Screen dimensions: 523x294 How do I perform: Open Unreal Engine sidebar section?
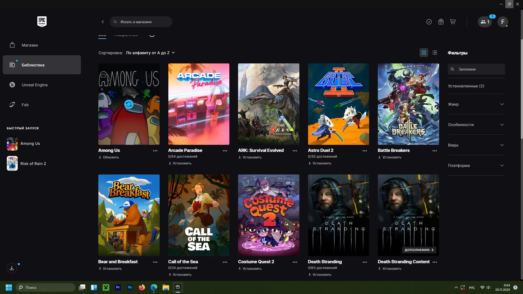click(x=35, y=85)
